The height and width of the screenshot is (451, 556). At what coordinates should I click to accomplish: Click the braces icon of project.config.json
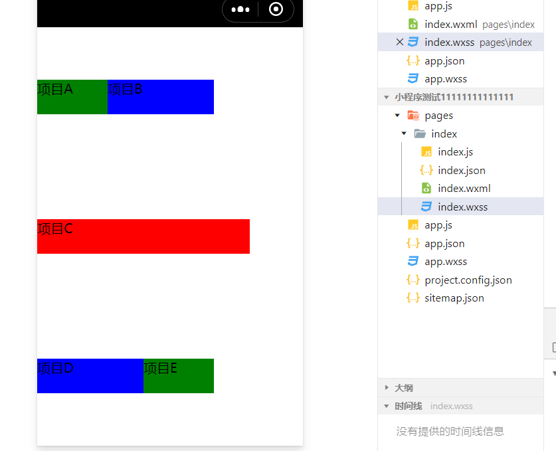[x=413, y=280]
